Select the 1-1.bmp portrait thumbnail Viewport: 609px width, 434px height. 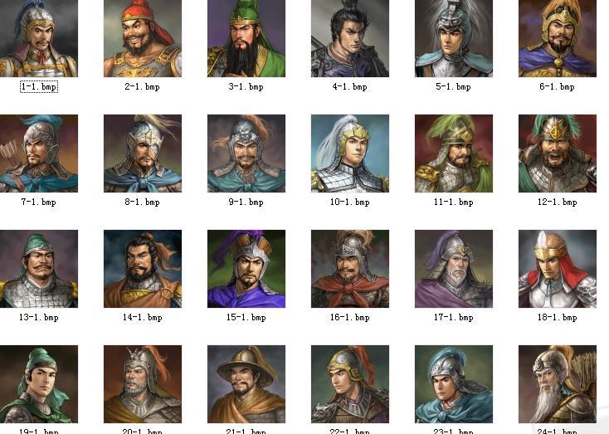click(x=38, y=38)
